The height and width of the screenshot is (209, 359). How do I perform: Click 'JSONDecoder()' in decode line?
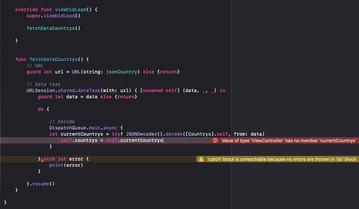click(x=144, y=134)
